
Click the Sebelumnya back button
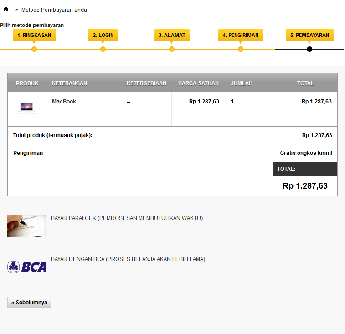coord(29,303)
